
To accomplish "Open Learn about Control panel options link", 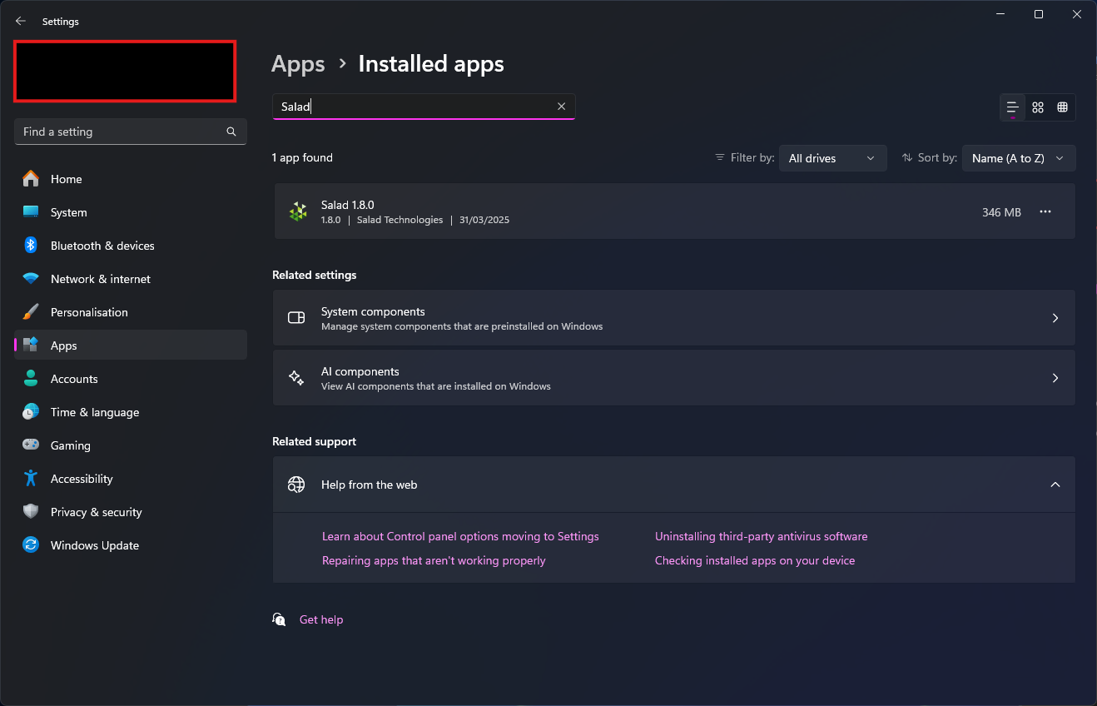I will click(460, 536).
